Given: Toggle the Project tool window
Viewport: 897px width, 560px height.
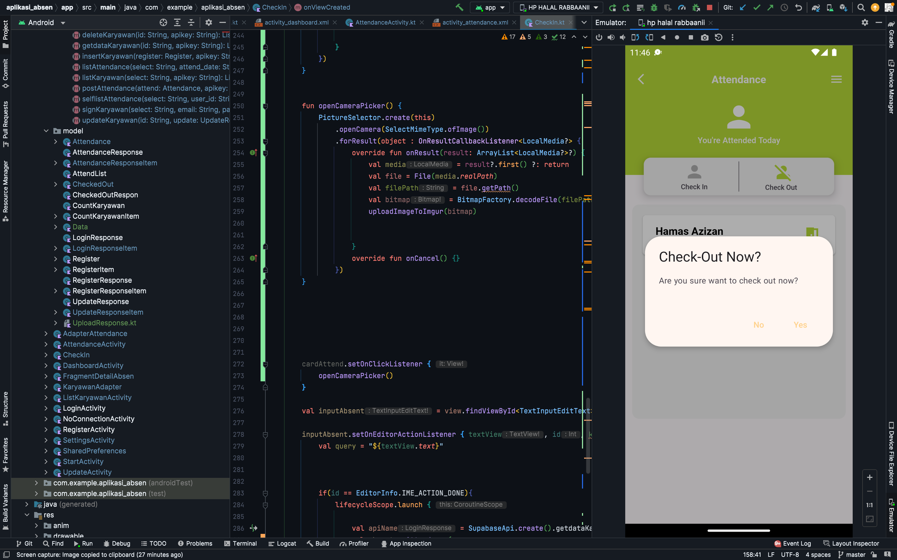Looking at the screenshot, I should click(5, 34).
